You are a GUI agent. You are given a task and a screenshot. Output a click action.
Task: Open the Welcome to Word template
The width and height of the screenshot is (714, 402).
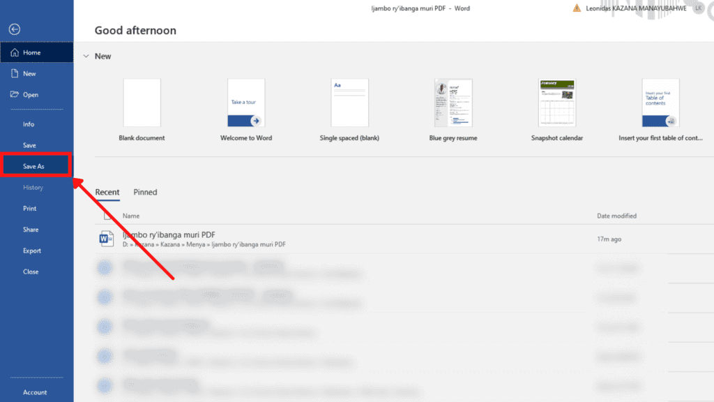point(246,110)
